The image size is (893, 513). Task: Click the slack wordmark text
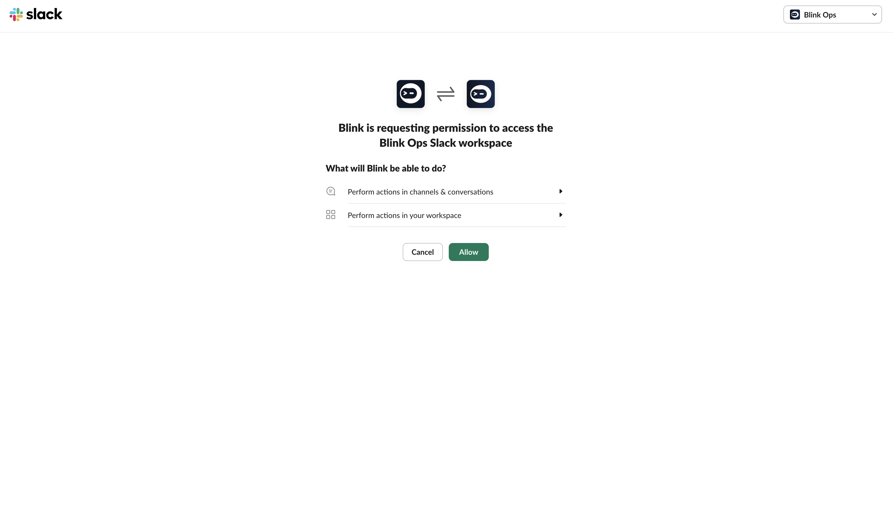tap(45, 14)
